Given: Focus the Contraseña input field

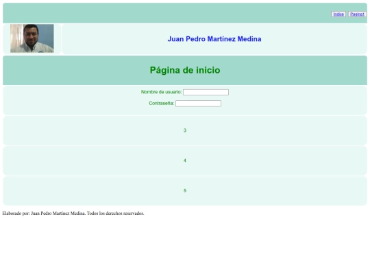Looking at the screenshot, I should coord(198,104).
